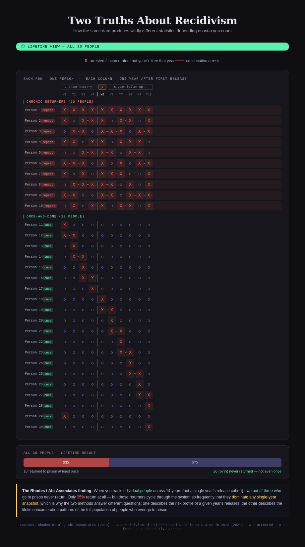This screenshot has height=547, width=305.
Task: Click the 'once' badge for Person 11
Action: (x=48, y=225)
